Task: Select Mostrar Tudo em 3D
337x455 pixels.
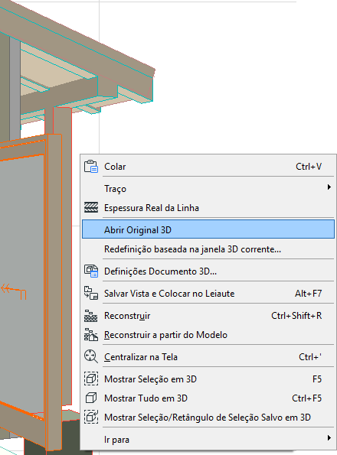Action: point(208,398)
